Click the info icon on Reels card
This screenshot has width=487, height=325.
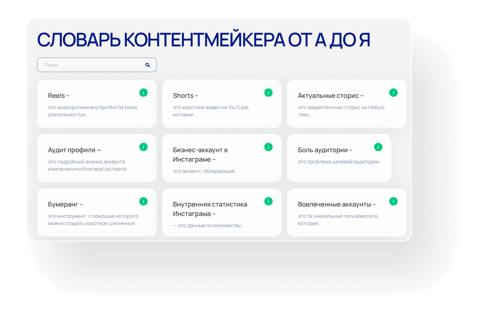pos(143,93)
